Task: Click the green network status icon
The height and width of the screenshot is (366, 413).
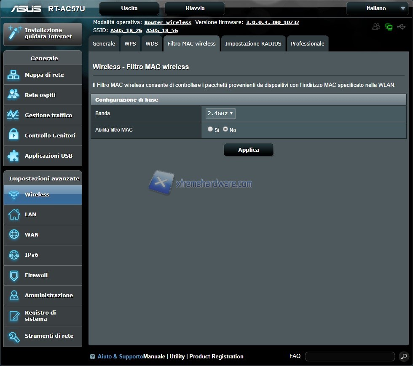Action: [389, 27]
